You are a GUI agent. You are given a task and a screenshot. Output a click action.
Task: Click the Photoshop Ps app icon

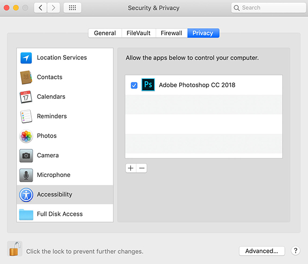point(148,84)
